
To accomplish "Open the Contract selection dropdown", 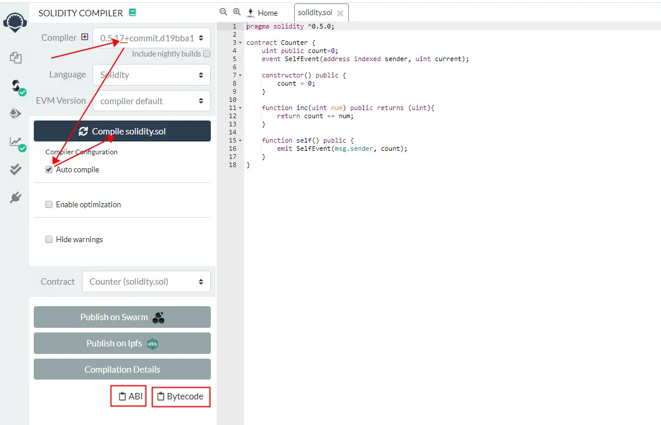I will pos(146,281).
